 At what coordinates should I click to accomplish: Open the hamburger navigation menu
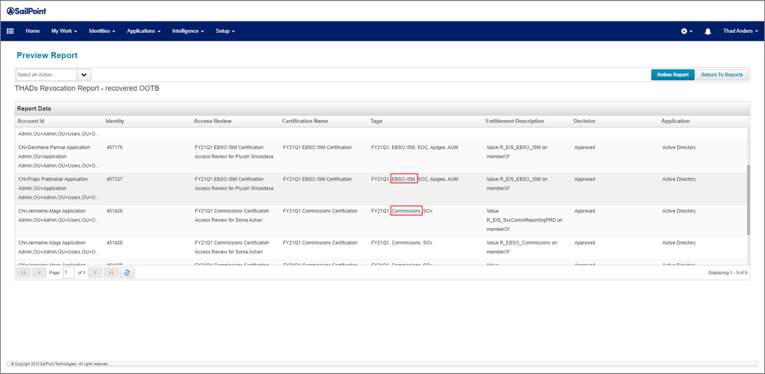[10, 31]
